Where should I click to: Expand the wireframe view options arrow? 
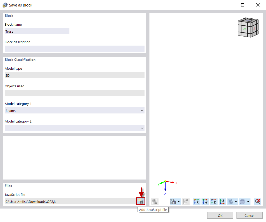point(236,201)
